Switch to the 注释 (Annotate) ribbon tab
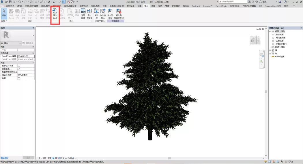Image resolution: width=303 pixels, height=164 pixels. (153, 6)
